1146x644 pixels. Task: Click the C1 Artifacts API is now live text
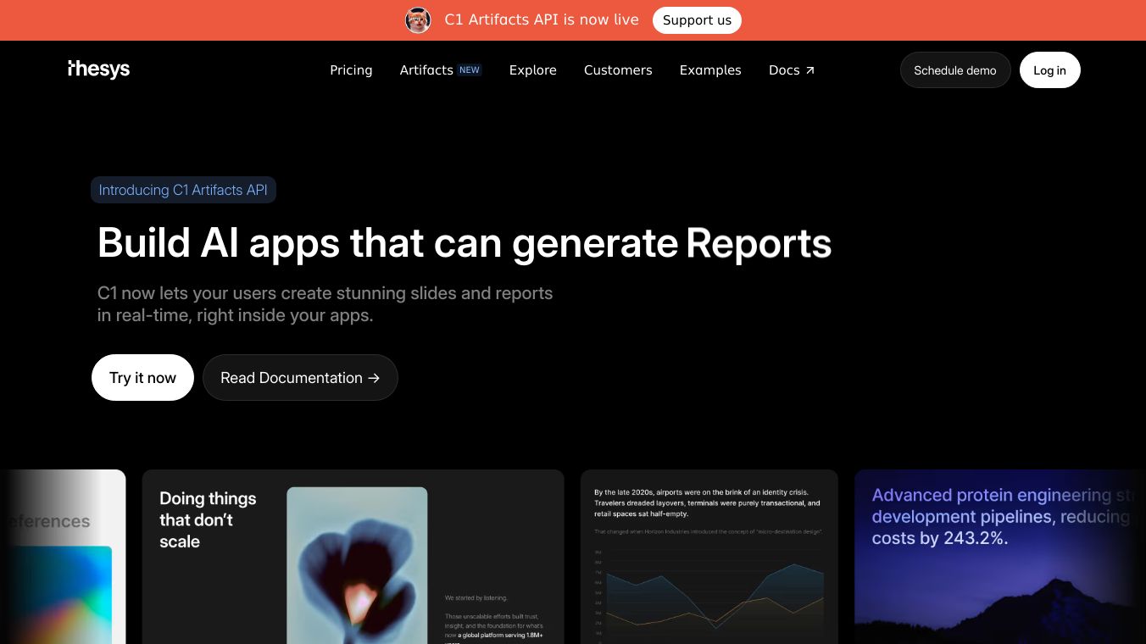point(542,20)
